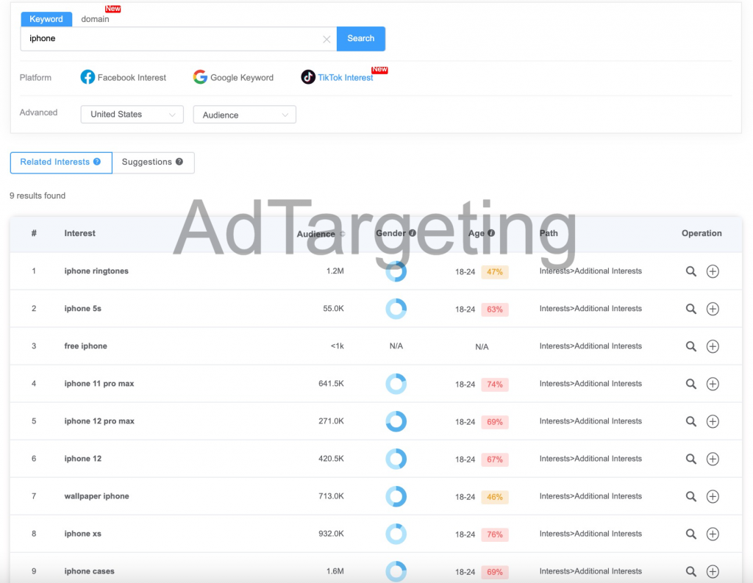Click magnifier icon for iphone ringtones row
Viewport: 753px width, 583px height.
[x=691, y=271]
